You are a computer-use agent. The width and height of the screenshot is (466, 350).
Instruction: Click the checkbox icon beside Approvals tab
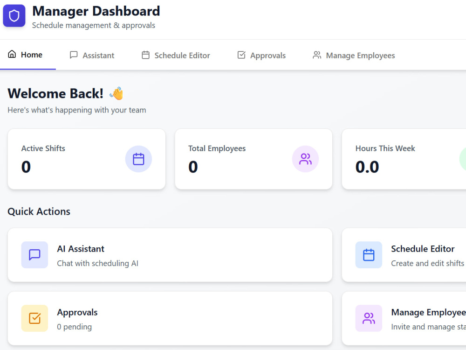241,55
